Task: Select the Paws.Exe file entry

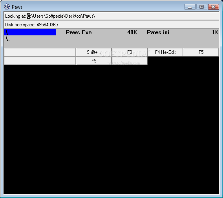Action: tap(79, 32)
